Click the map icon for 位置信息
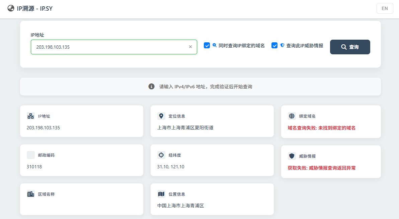Screen dimensions: 399x219 point(161,194)
